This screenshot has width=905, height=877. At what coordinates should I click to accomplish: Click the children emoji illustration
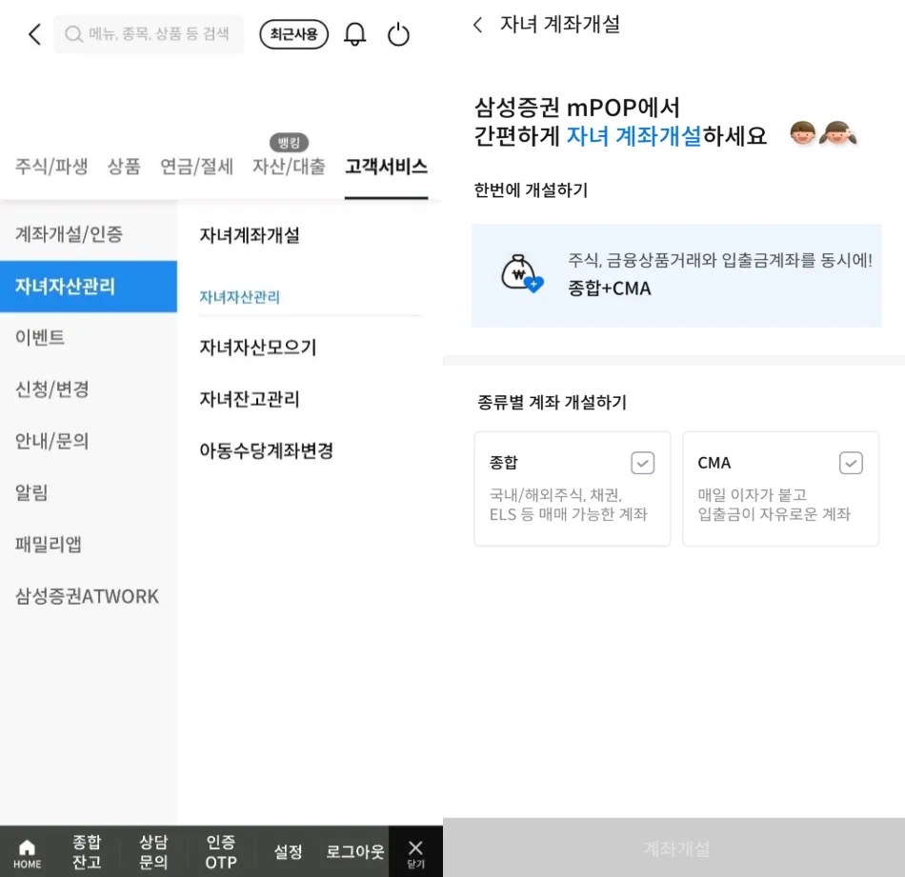[x=823, y=133]
